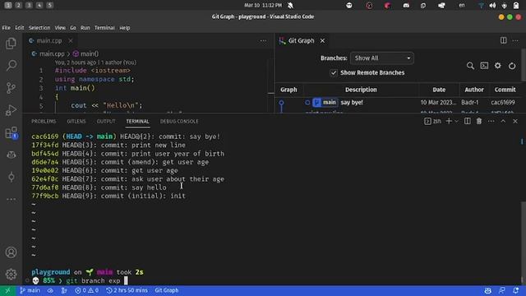
Task: Open the Edit menu
Action: pyautogui.click(x=20, y=28)
